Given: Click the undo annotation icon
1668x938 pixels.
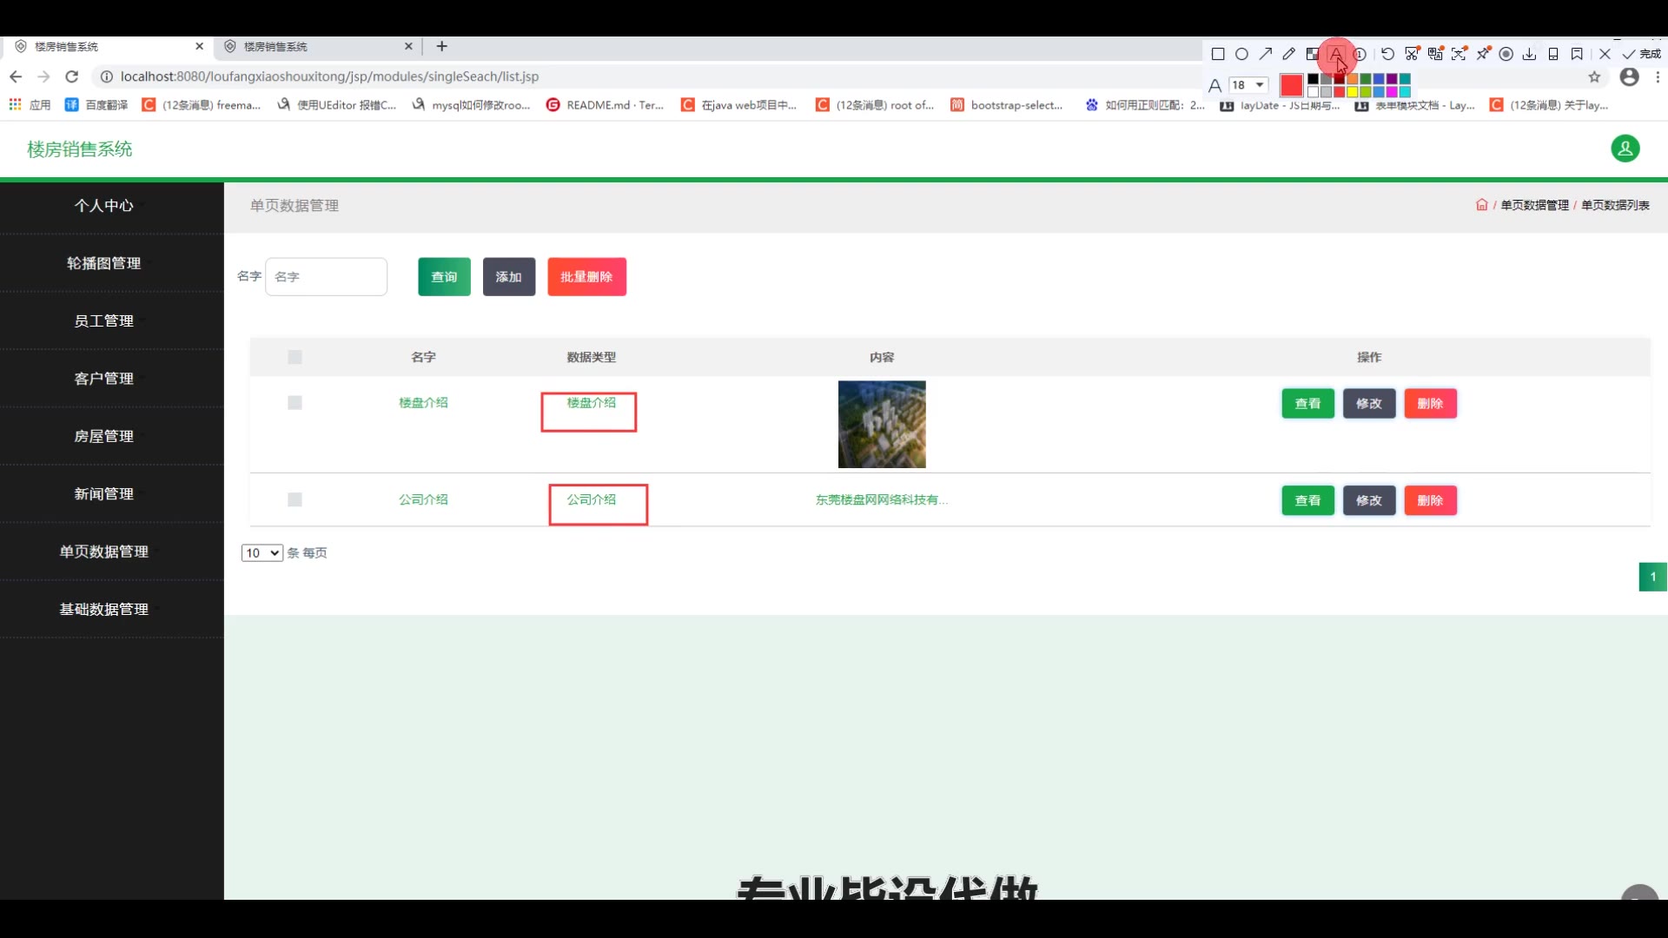Looking at the screenshot, I should 1387,54.
